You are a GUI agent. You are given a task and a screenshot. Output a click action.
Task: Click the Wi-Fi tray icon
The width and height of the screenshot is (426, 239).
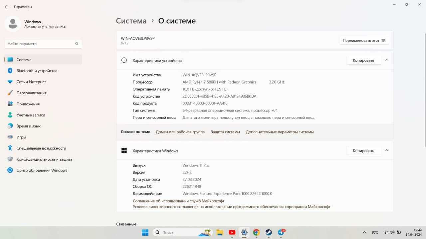click(x=385, y=232)
